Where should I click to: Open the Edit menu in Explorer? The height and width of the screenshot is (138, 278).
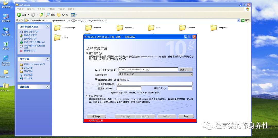(31, 9)
